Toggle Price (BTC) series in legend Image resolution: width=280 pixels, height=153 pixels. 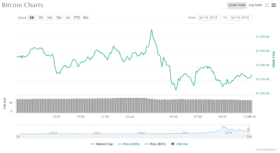pyautogui.click(x=155, y=144)
